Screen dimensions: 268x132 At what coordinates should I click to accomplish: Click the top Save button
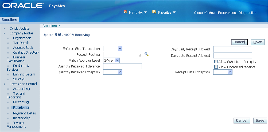point(258,42)
